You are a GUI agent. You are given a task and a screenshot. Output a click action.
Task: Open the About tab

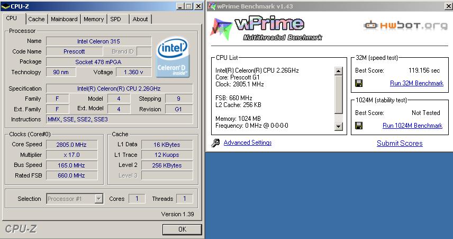click(x=140, y=19)
